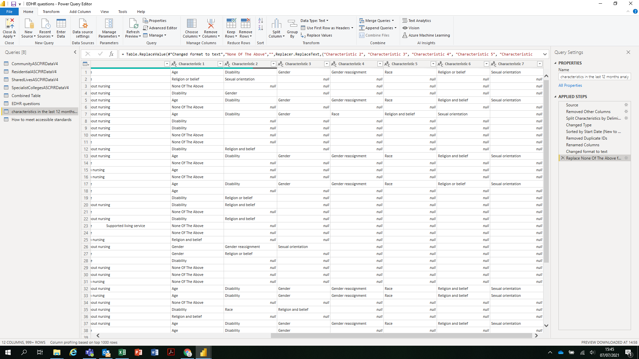Collapse the Queries pane
This screenshot has width=639, height=359.
click(75, 52)
